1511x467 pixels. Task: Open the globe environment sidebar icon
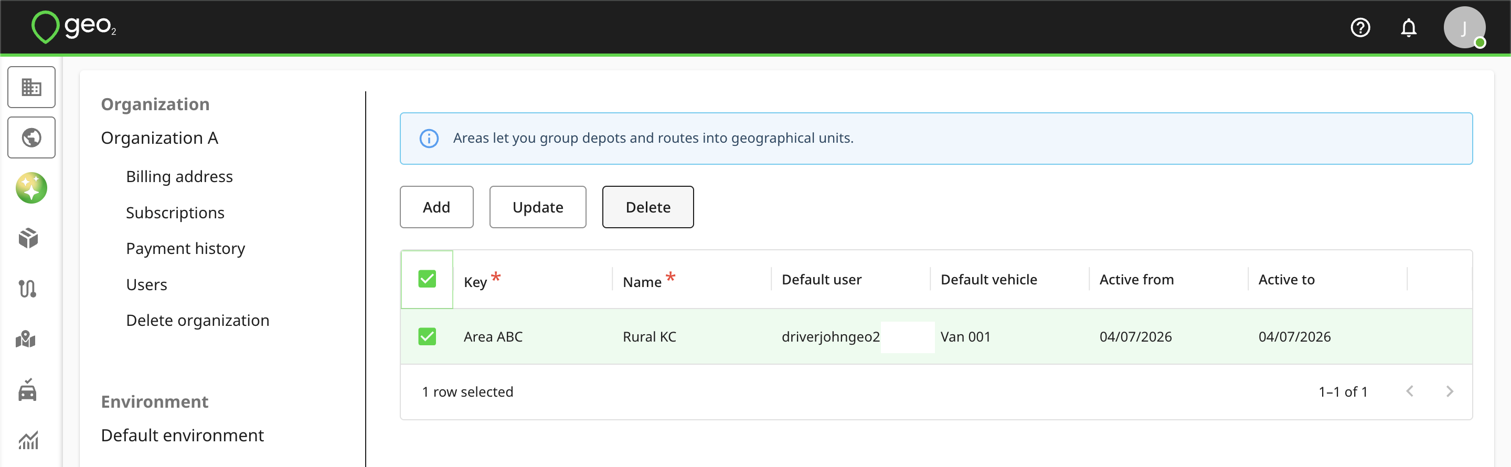point(31,138)
